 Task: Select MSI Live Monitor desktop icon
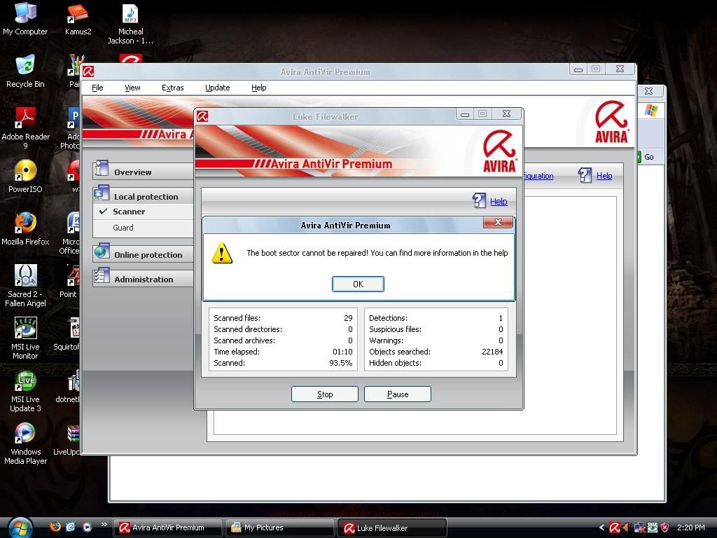pos(25,338)
